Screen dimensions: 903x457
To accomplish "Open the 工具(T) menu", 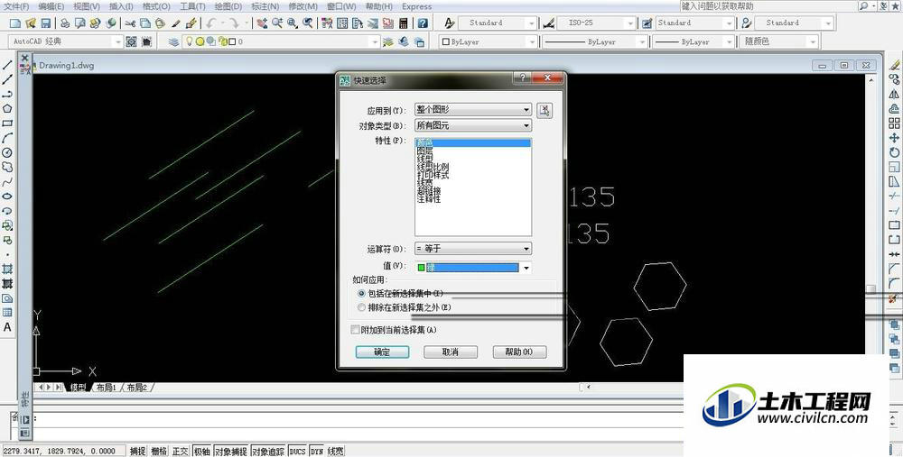I will [192, 6].
